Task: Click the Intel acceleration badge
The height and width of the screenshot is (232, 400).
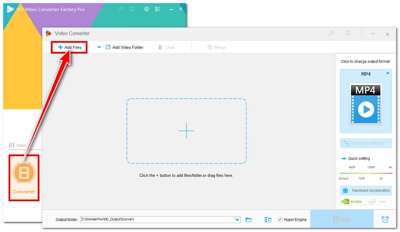Action: coord(379,202)
